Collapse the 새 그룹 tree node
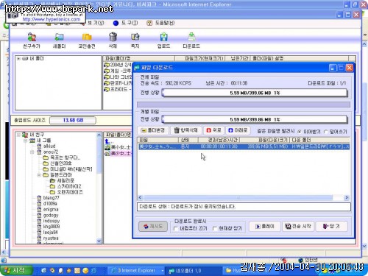Image resolution: width=368 pixels, height=276 pixels. pyautogui.click(x=25, y=141)
